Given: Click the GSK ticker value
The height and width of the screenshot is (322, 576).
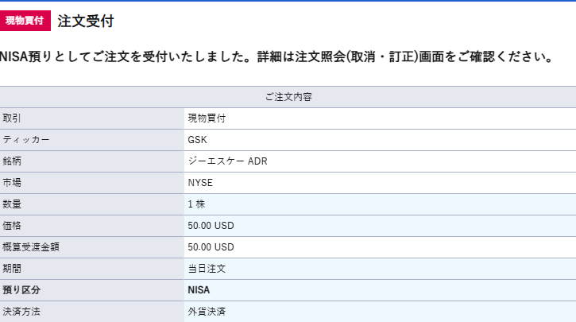Looking at the screenshot, I should point(197,140).
